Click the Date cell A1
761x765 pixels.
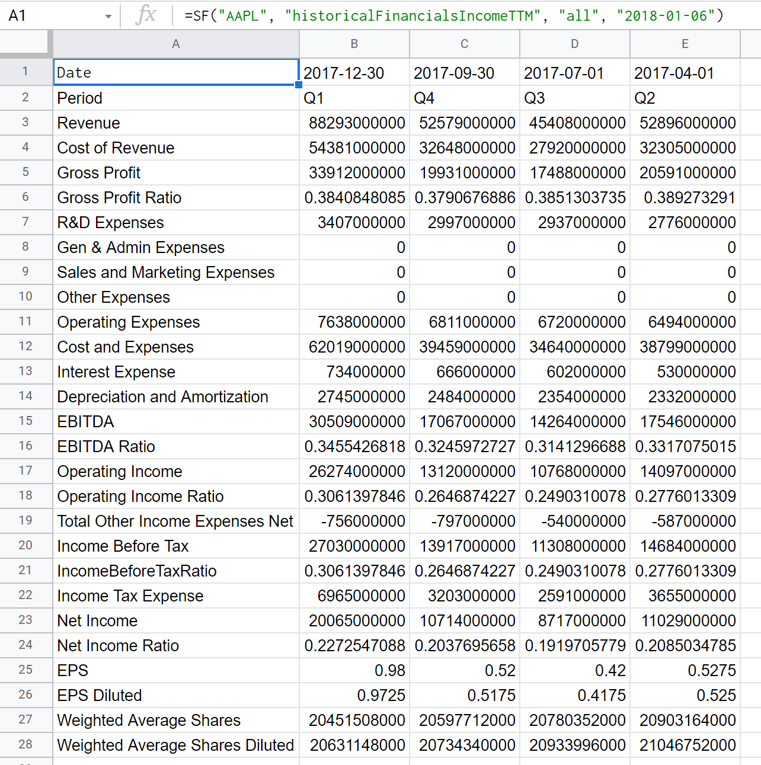(176, 72)
